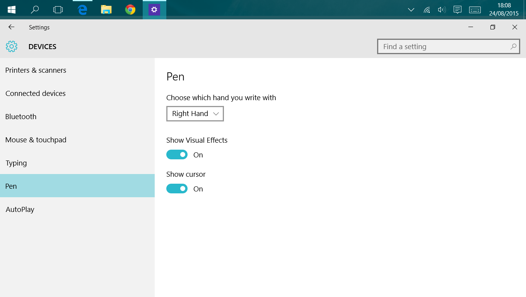Launch Microsoft Edge from taskbar
The image size is (526, 297).
click(x=82, y=10)
